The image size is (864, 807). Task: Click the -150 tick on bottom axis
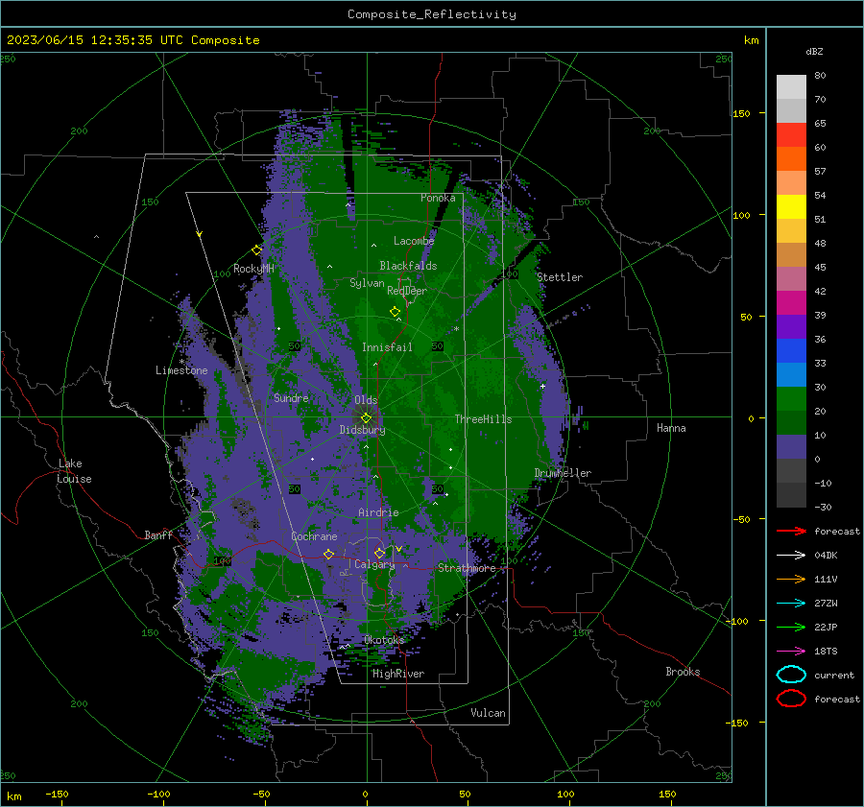[57, 794]
